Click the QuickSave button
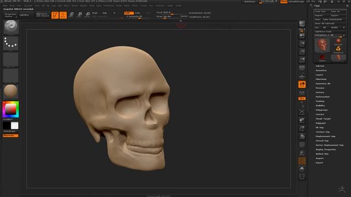The height and width of the screenshot is (197, 351). (x=250, y=2)
